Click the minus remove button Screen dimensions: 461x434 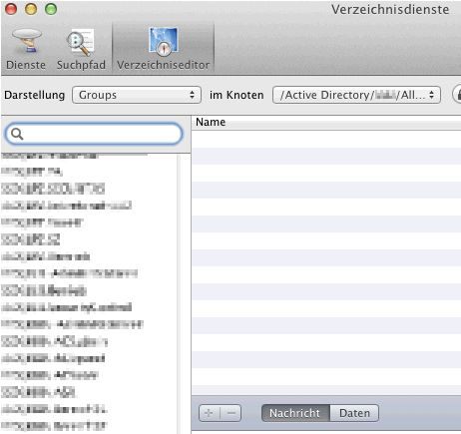pos(230,413)
